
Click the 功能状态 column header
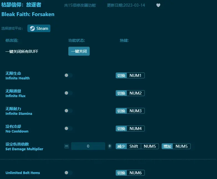(x=76, y=40)
